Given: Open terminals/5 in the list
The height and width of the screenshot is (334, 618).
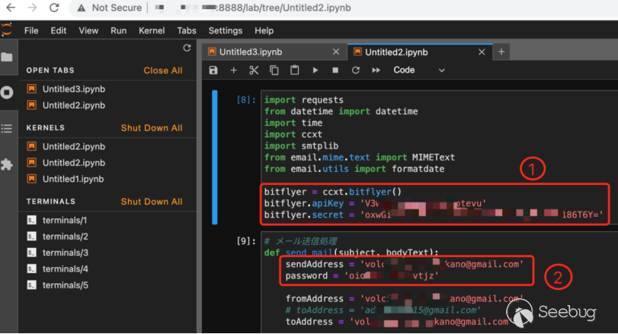Looking at the screenshot, I should 65,285.
